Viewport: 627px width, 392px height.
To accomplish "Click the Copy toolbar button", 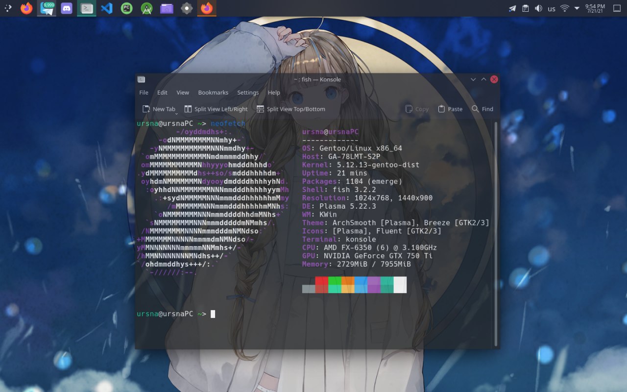I will 417,109.
